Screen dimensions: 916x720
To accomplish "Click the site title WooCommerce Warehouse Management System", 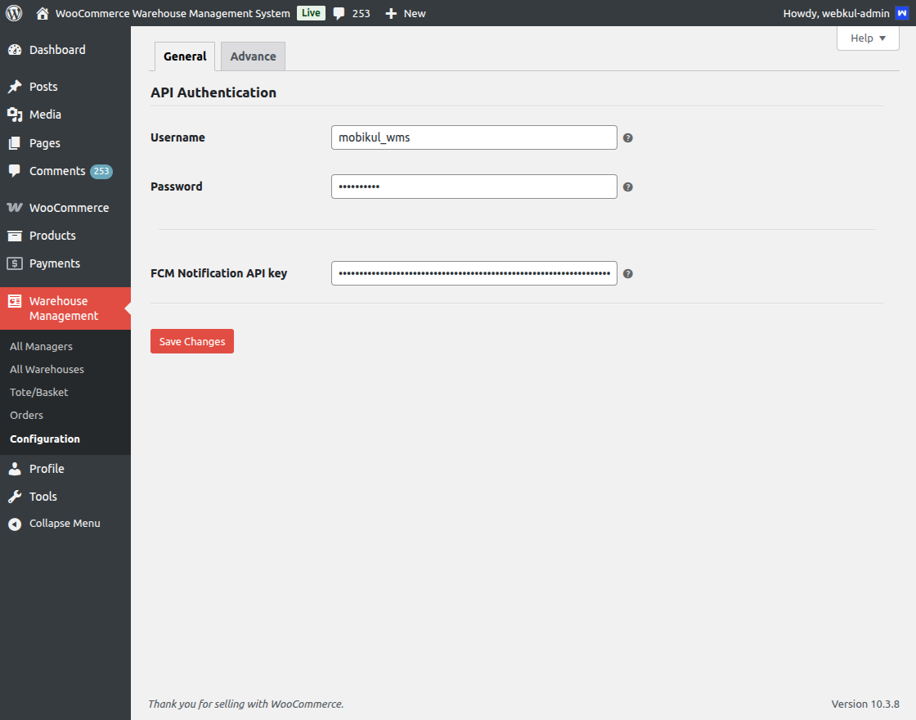I will point(173,13).
